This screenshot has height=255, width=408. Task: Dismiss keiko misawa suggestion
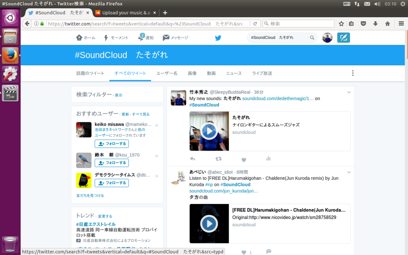pyautogui.click(x=157, y=126)
